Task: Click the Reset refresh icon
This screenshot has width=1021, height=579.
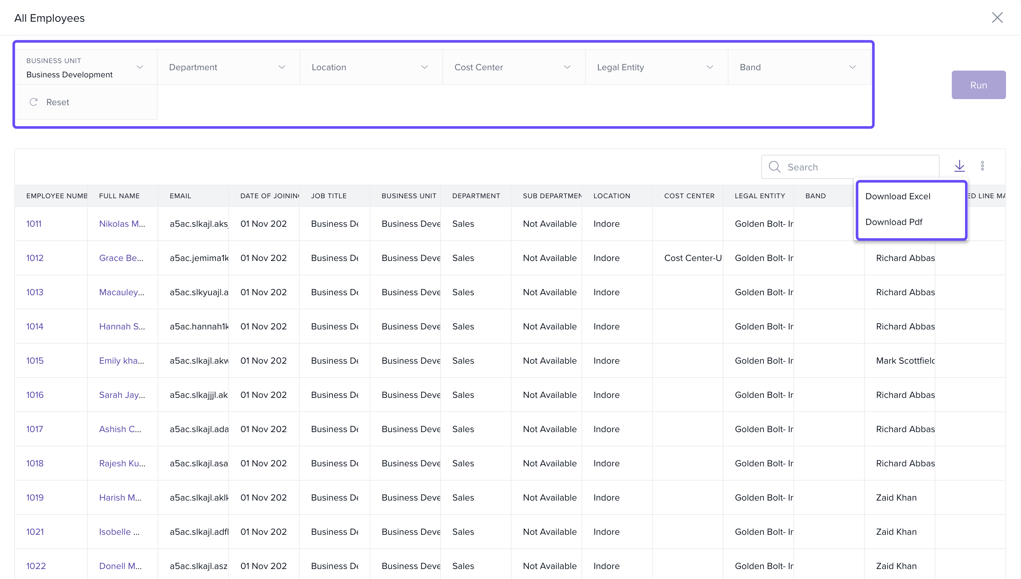Action: tap(34, 102)
